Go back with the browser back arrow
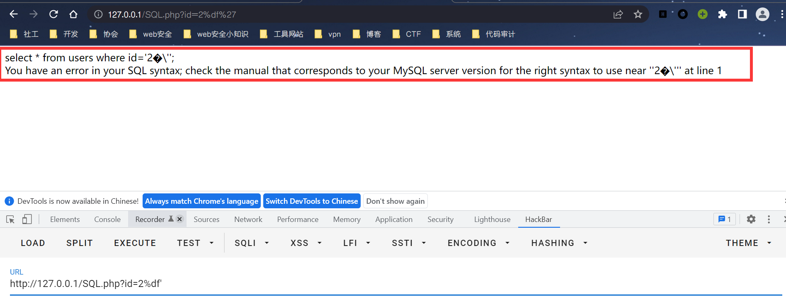The image size is (786, 299). pos(14,14)
